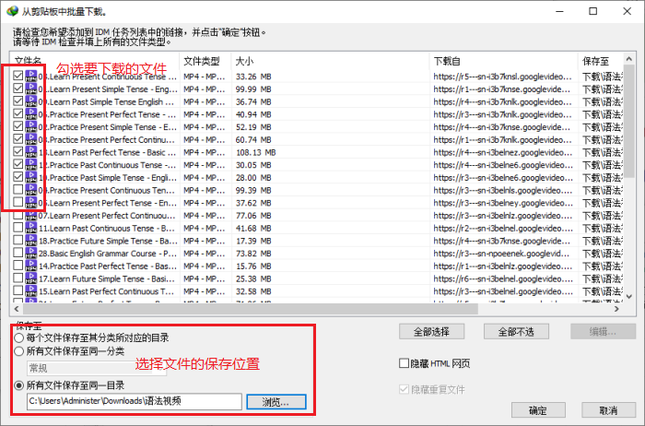This screenshot has height=426, width=645.
Task: Click the save directory path field
Action: coord(135,401)
